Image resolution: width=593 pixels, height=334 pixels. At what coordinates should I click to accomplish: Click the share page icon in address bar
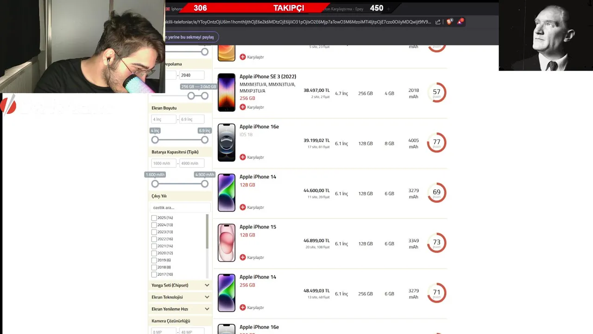[x=438, y=22]
